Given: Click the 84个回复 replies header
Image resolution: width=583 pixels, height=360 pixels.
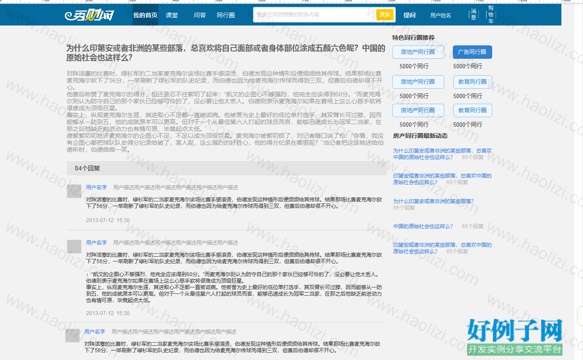Looking at the screenshot, I should tap(227, 168).
